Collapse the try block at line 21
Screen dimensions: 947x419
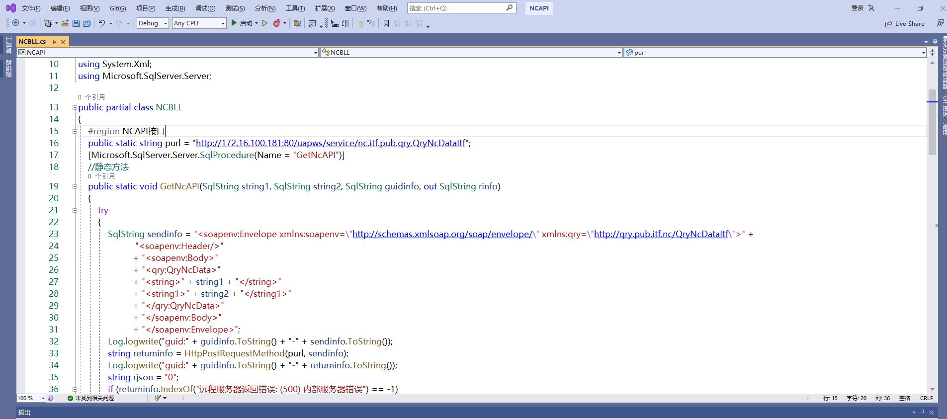tap(75, 210)
